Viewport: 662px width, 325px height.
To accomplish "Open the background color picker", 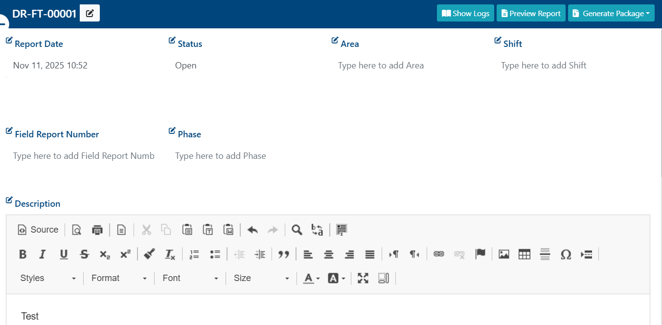I will (336, 278).
